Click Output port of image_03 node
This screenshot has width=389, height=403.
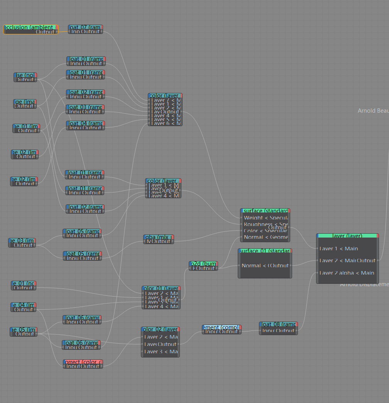(34, 245)
